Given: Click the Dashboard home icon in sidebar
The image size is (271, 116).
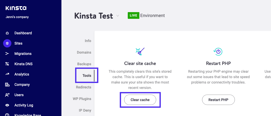Looking at the screenshot, I should 7,33.
